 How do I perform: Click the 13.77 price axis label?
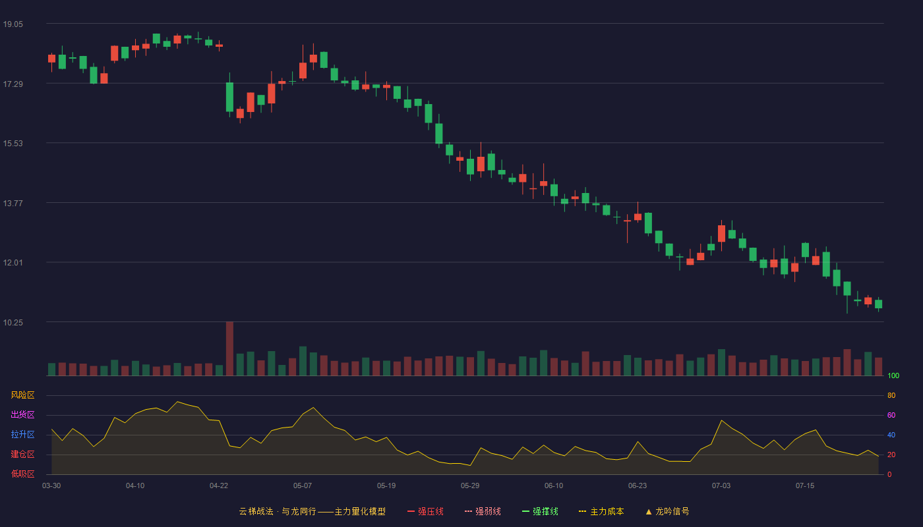pyautogui.click(x=13, y=203)
